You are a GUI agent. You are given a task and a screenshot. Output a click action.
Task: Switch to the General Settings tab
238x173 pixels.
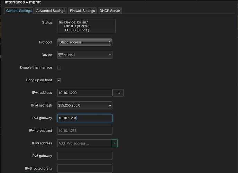click(19, 11)
